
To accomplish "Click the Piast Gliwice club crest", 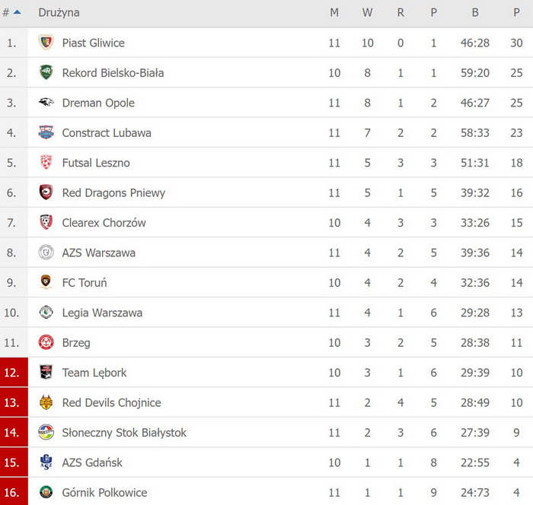I will point(46,43).
